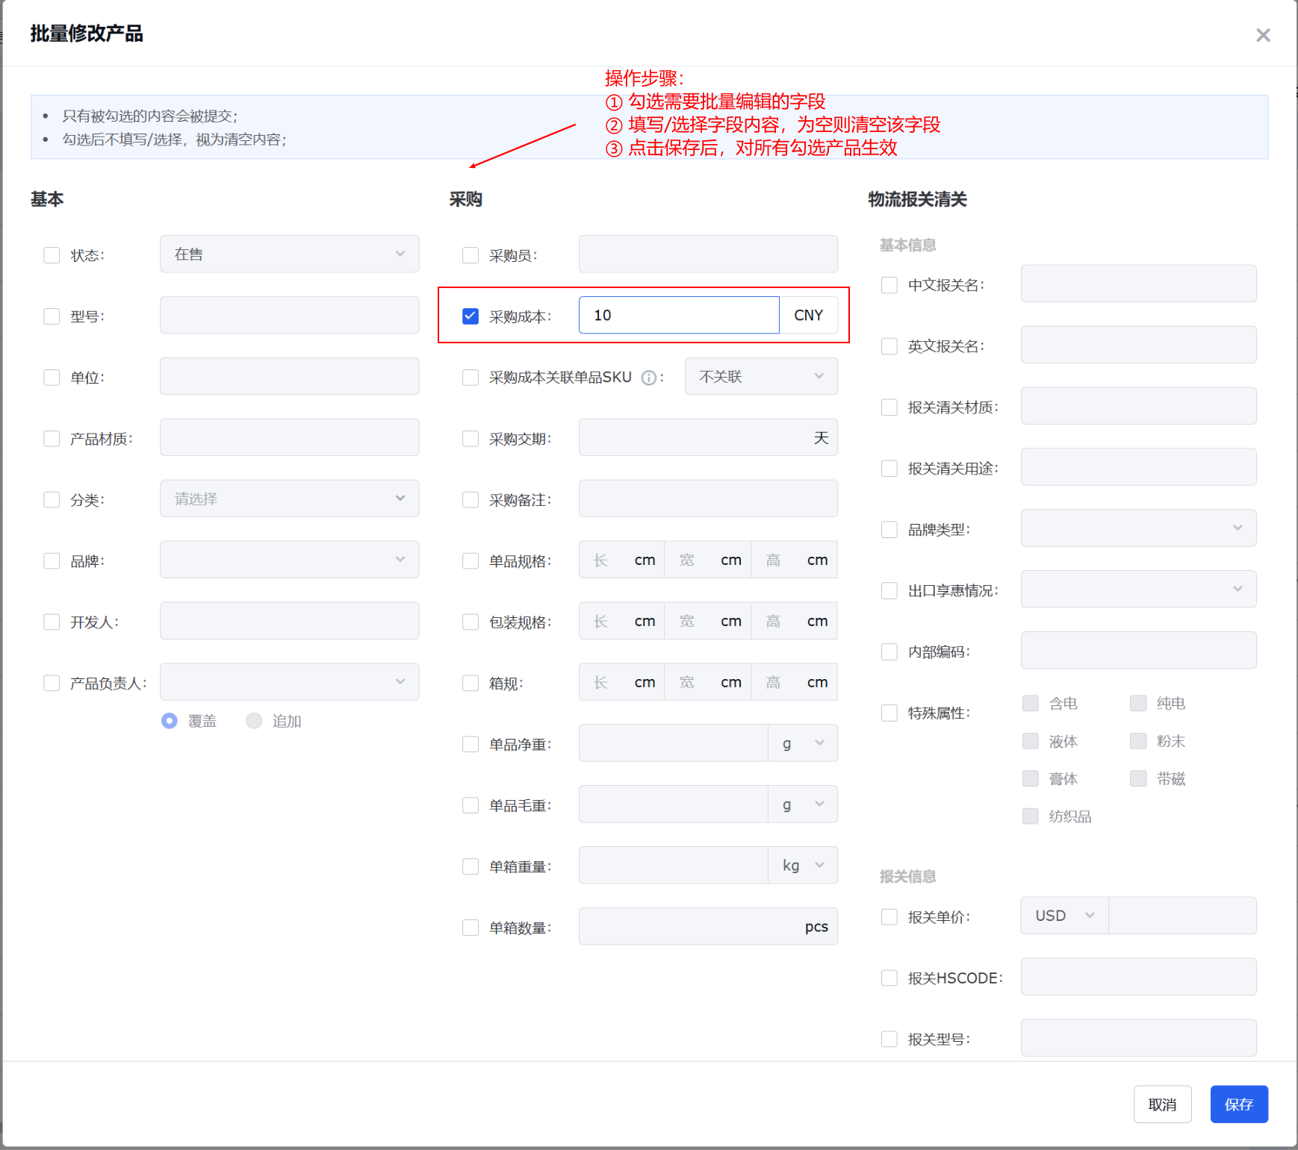Screen dimensions: 1298x1150
Task: Toggle the 带磁 special attribute checkbox
Action: (1138, 779)
